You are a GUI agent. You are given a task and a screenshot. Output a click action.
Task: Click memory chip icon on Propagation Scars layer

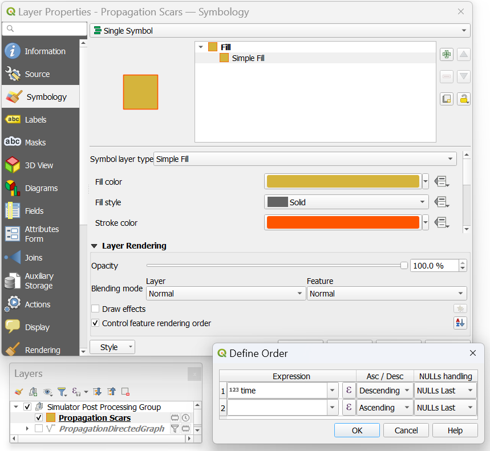(175, 417)
